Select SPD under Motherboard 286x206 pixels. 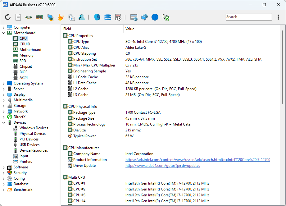[x=23, y=61]
